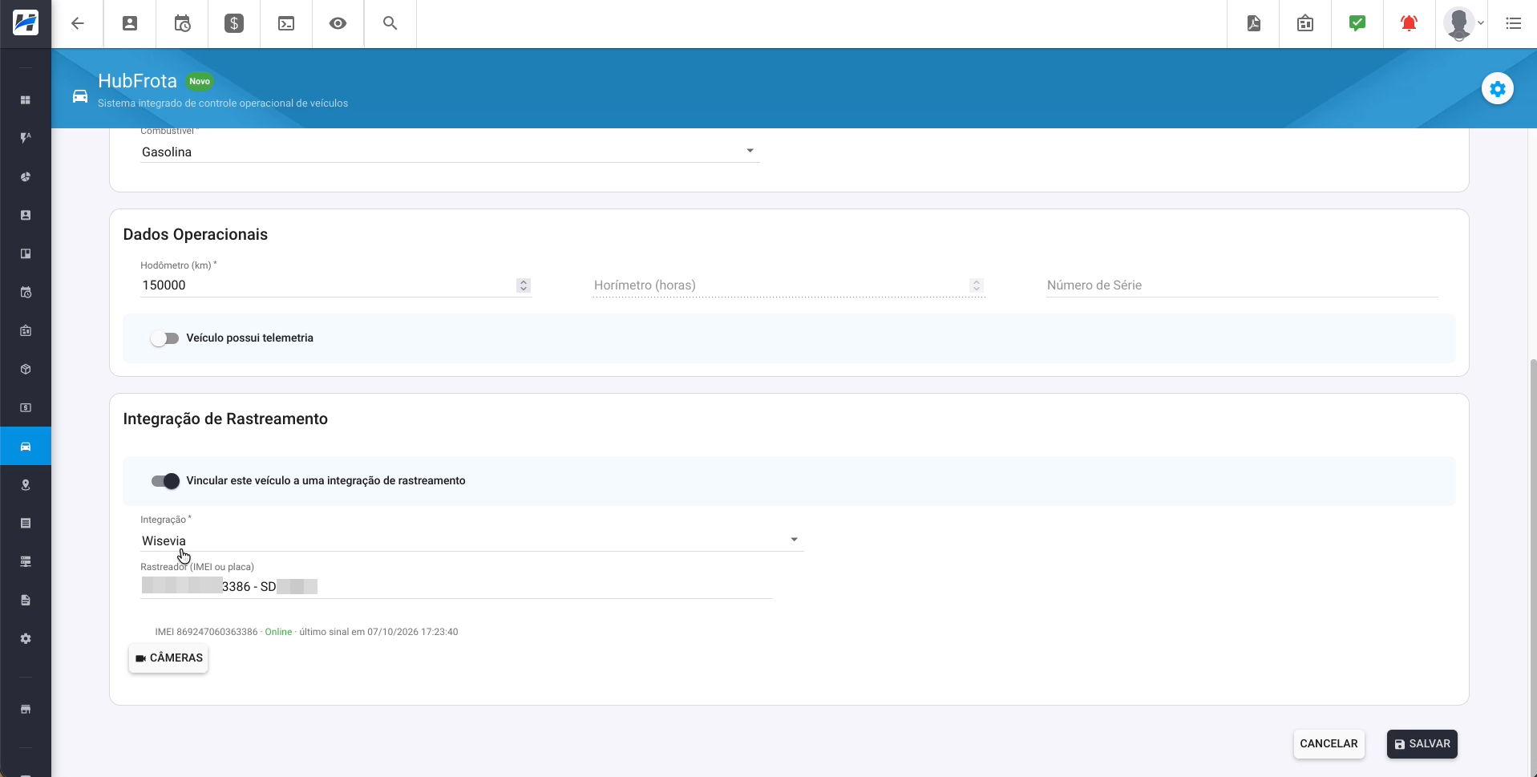Open the kanban board icon in left sidebar

26,254
